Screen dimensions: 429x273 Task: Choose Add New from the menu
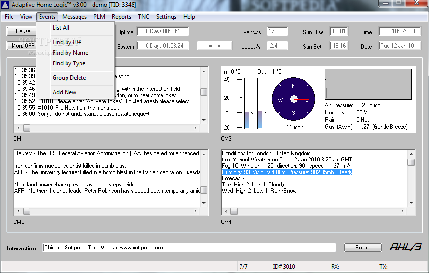(64, 92)
